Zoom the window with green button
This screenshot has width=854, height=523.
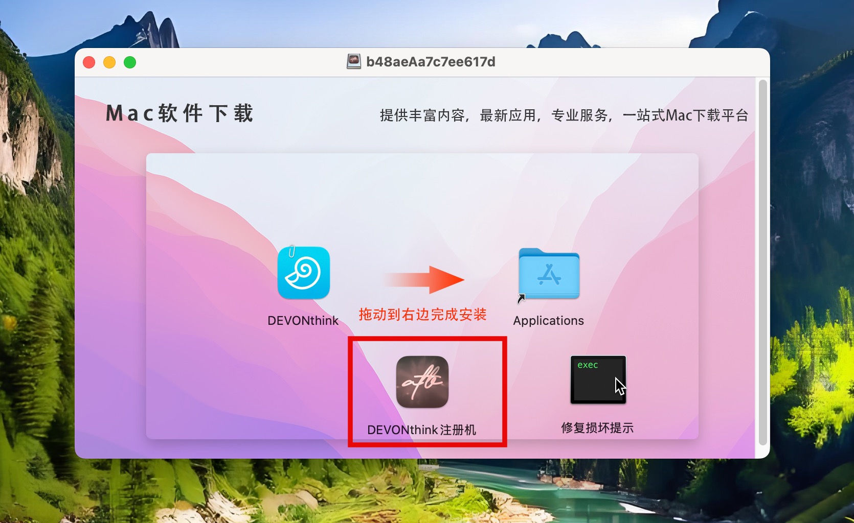click(130, 62)
